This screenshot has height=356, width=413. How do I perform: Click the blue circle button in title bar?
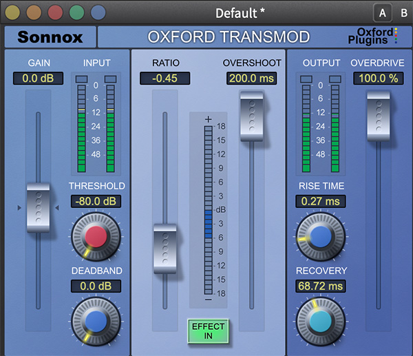point(98,12)
